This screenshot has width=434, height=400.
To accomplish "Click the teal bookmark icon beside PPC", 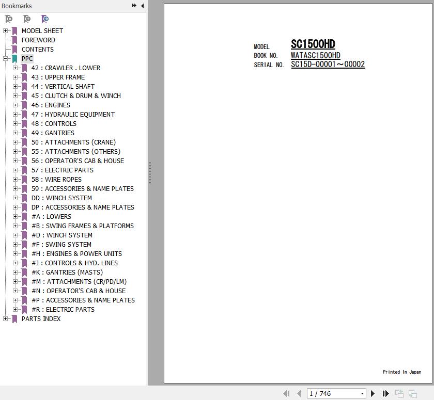I will [x=14, y=59].
